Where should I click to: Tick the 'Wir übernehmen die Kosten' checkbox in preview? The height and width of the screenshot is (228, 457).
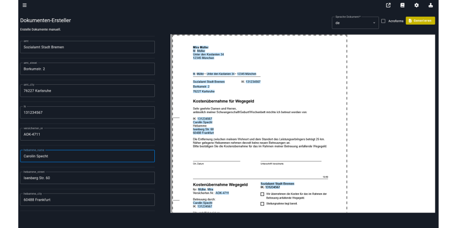click(x=262, y=194)
